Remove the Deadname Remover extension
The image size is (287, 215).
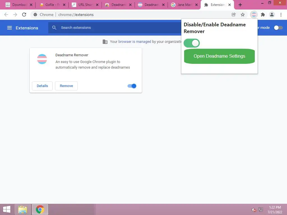[x=66, y=86]
